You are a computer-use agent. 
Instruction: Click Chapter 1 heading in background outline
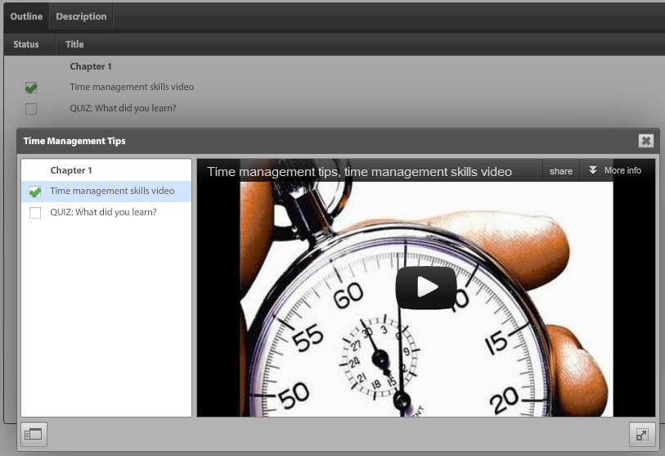[91, 66]
